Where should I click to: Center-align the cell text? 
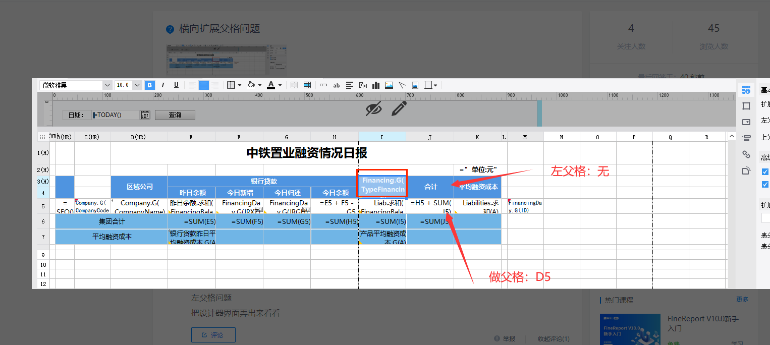pyautogui.click(x=204, y=85)
